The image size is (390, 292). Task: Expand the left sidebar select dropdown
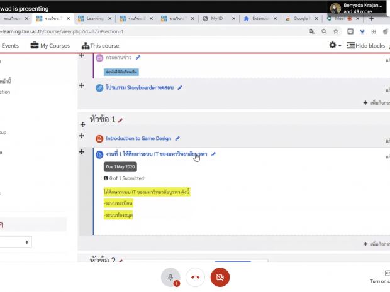click(x=16, y=241)
